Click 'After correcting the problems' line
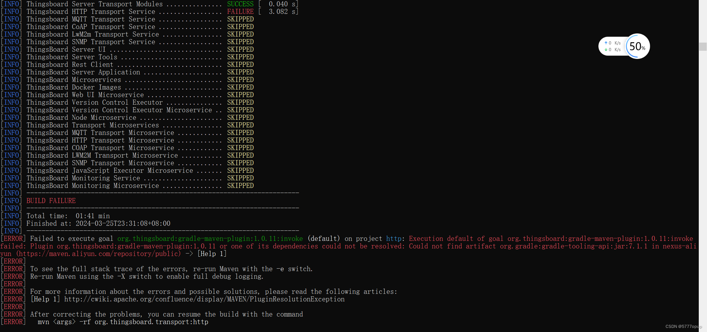707x332 pixels. coord(152,314)
